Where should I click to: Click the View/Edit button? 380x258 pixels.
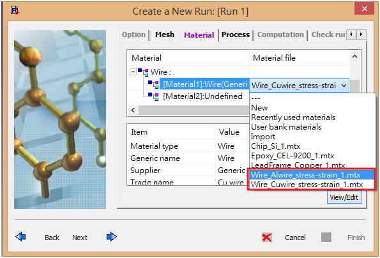[344, 197]
